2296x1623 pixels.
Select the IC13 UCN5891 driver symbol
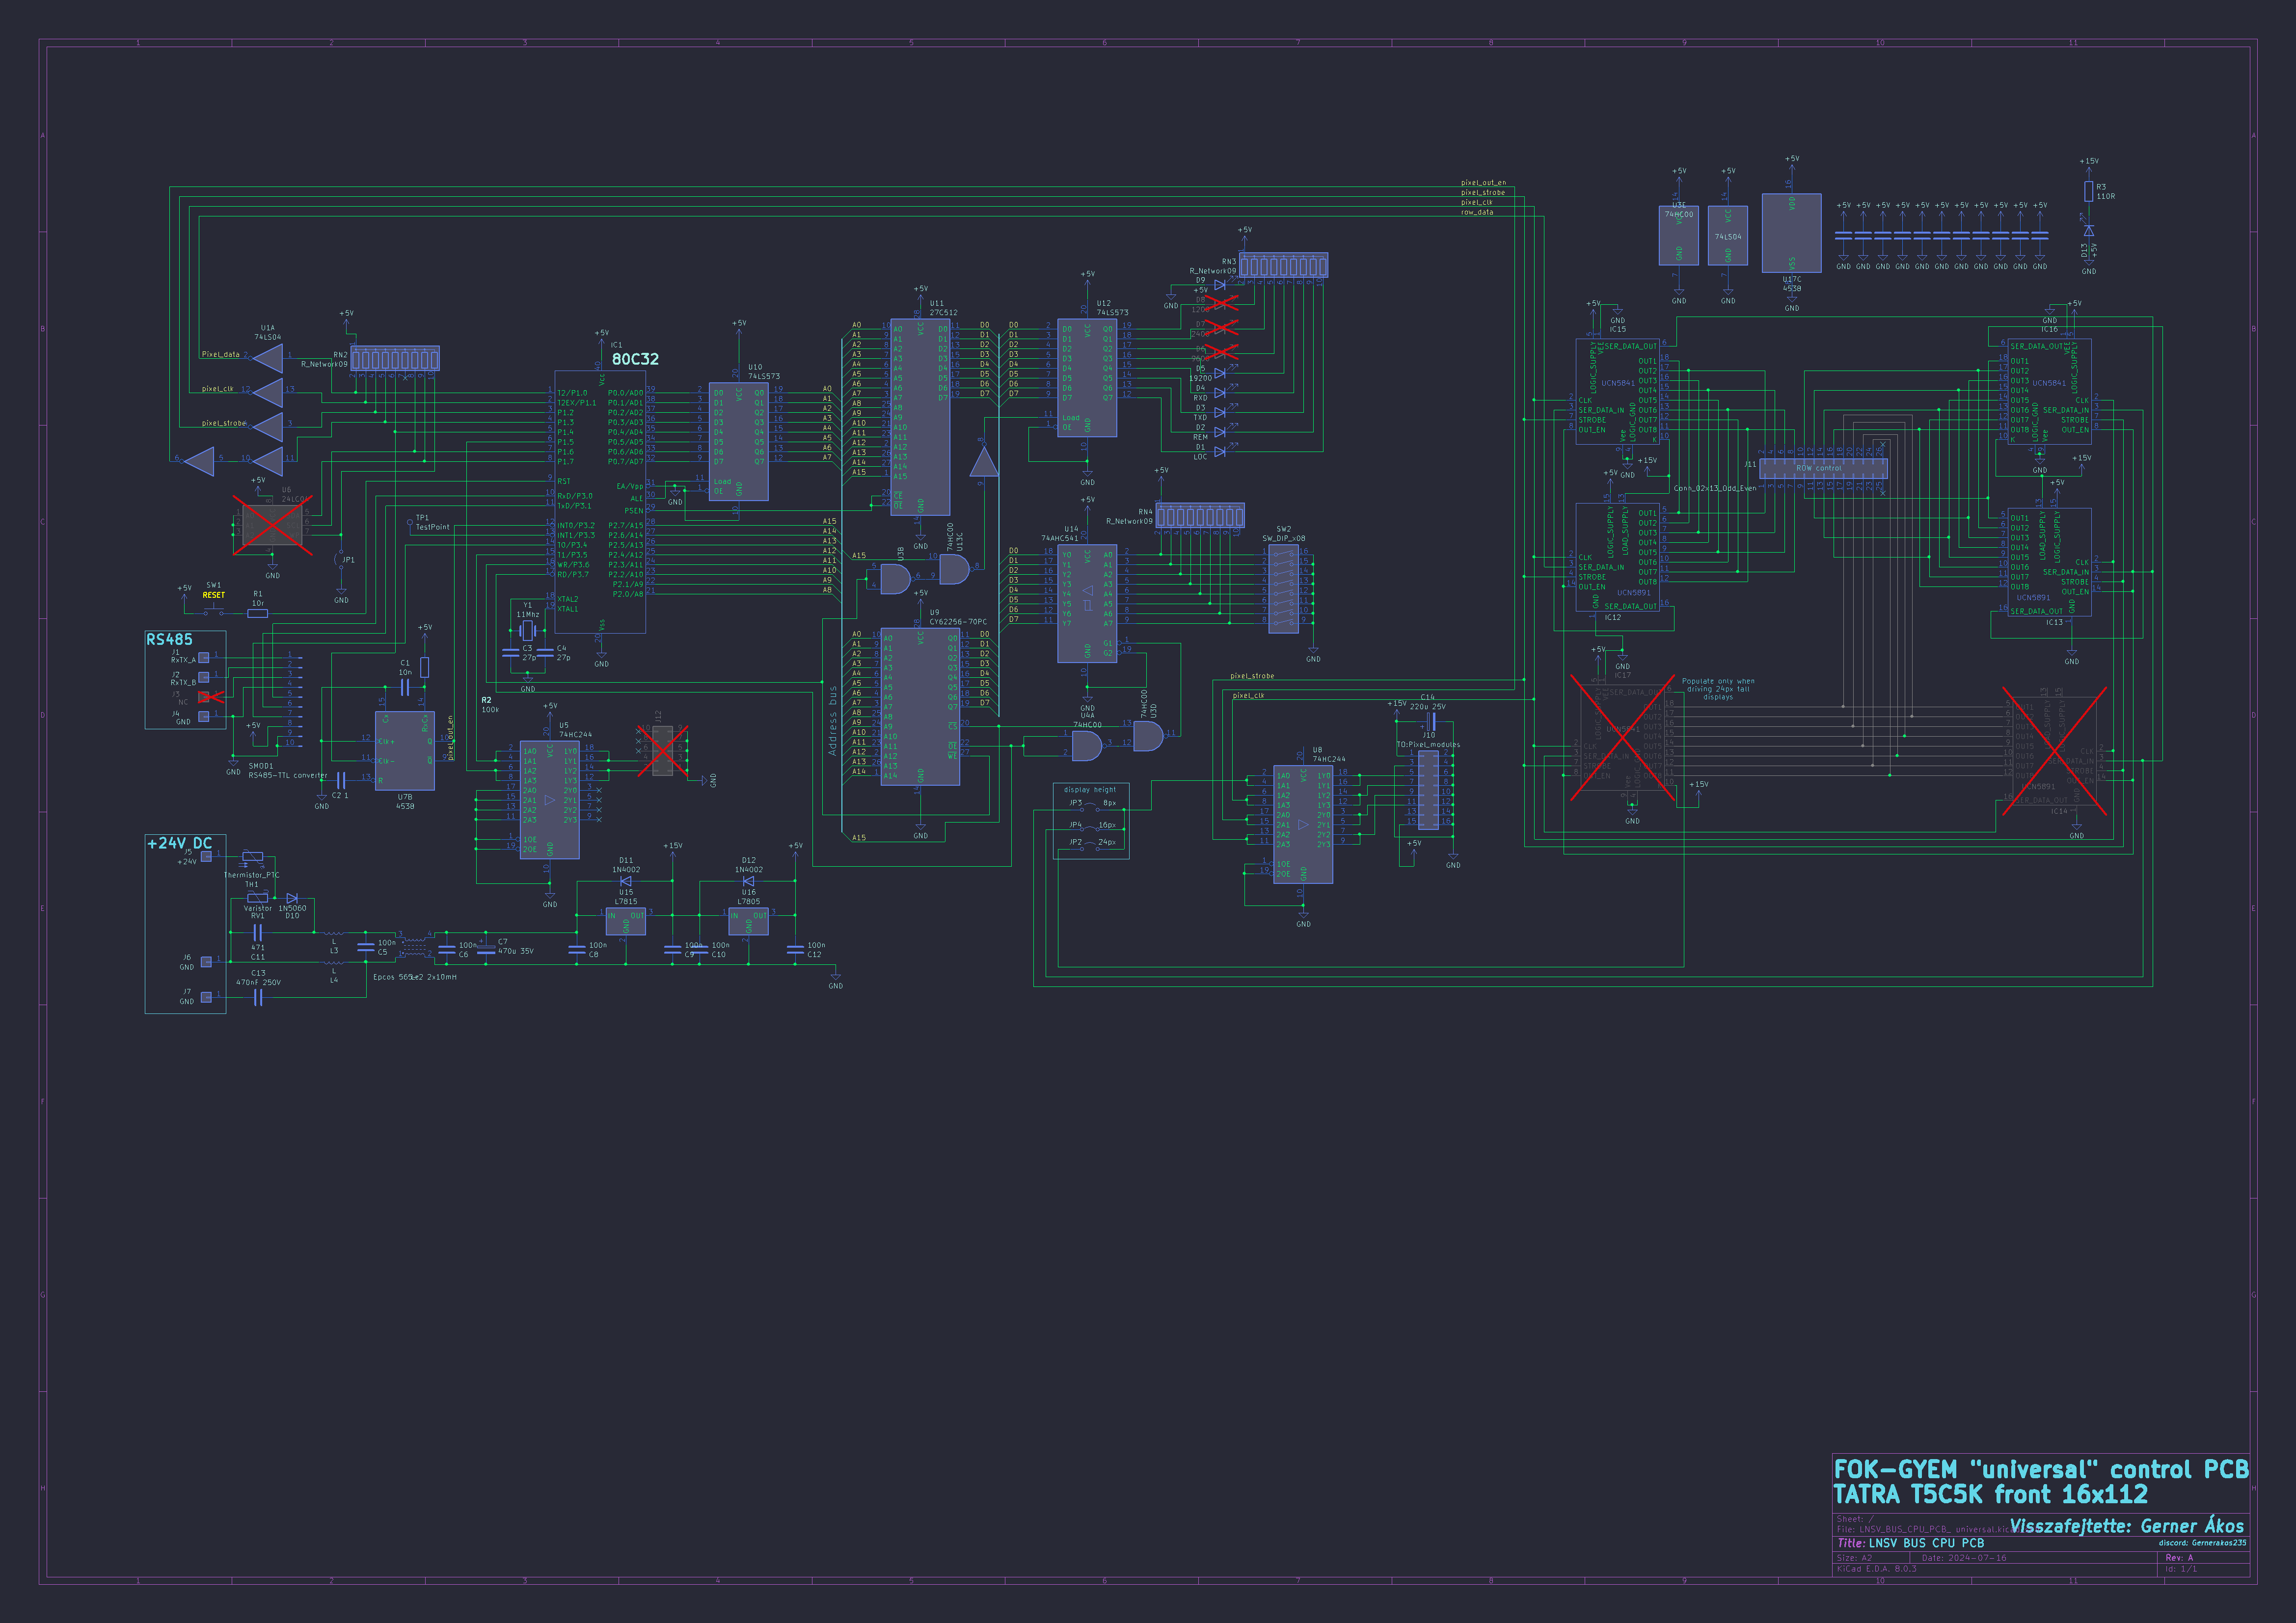pyautogui.click(x=2050, y=563)
